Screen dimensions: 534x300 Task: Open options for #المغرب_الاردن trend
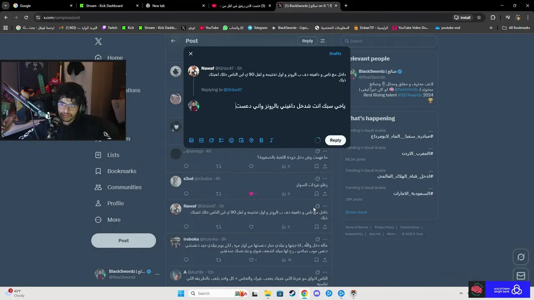point(431,148)
